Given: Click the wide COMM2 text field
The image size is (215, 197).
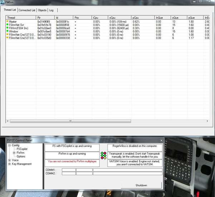Looking at the screenshot, I should [x=128, y=173].
